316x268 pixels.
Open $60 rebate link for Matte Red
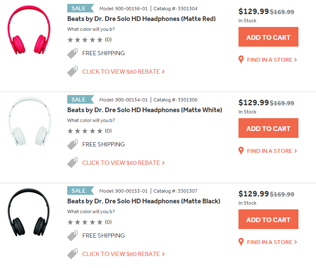[123, 71]
